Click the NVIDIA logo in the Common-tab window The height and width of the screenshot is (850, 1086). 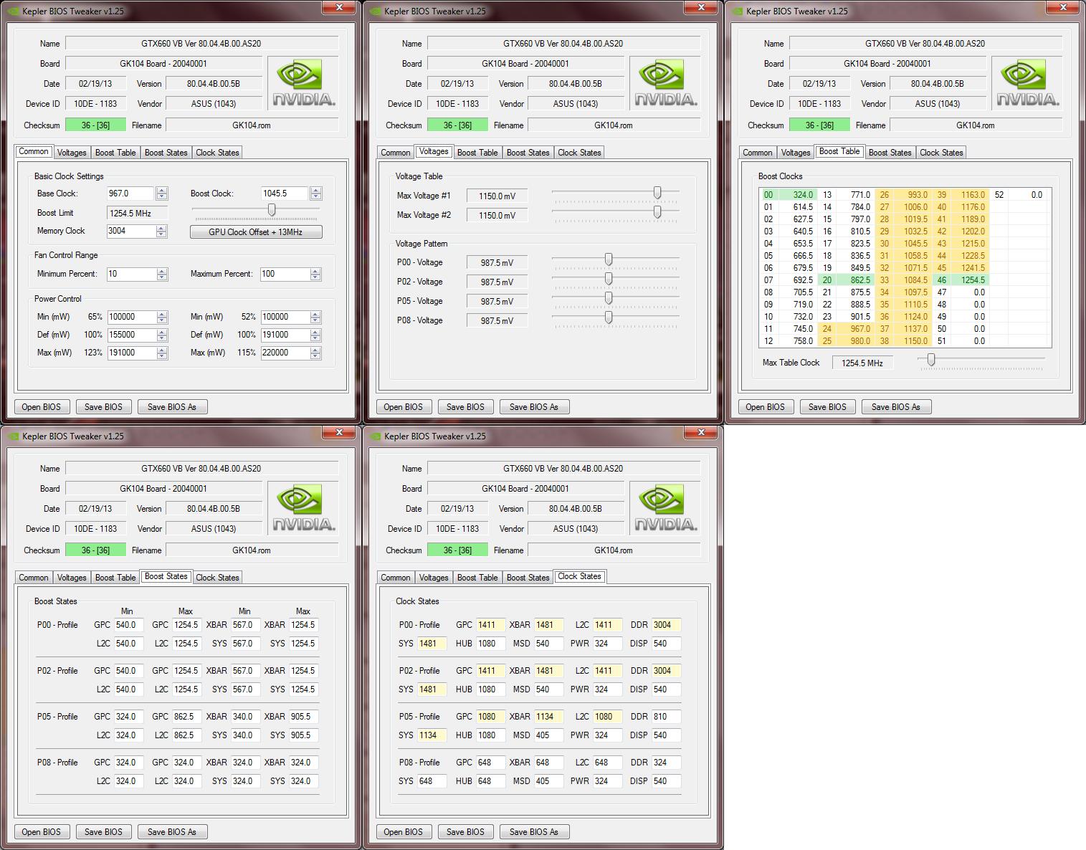tap(304, 83)
